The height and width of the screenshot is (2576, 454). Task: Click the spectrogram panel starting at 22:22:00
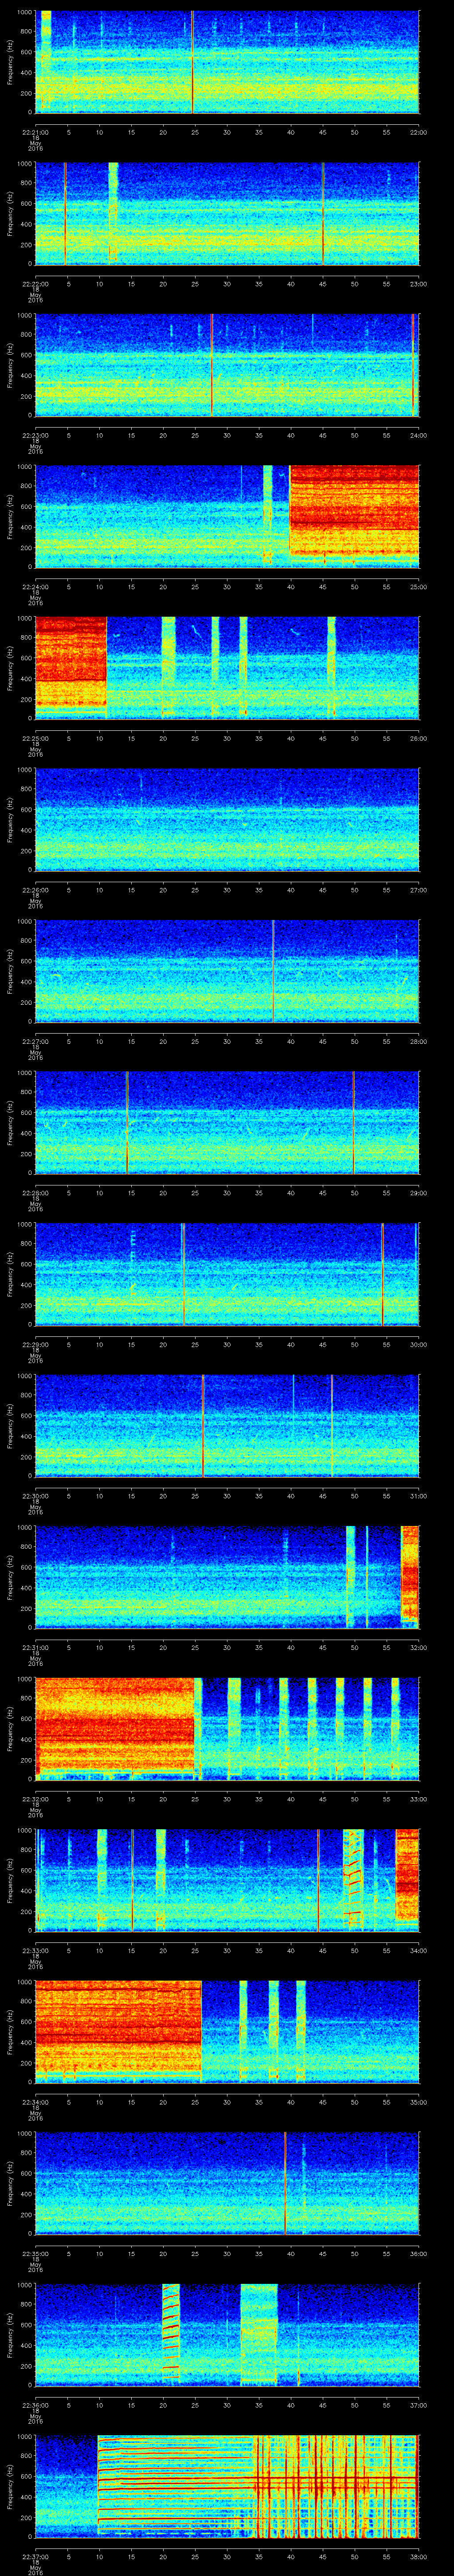[227, 213]
